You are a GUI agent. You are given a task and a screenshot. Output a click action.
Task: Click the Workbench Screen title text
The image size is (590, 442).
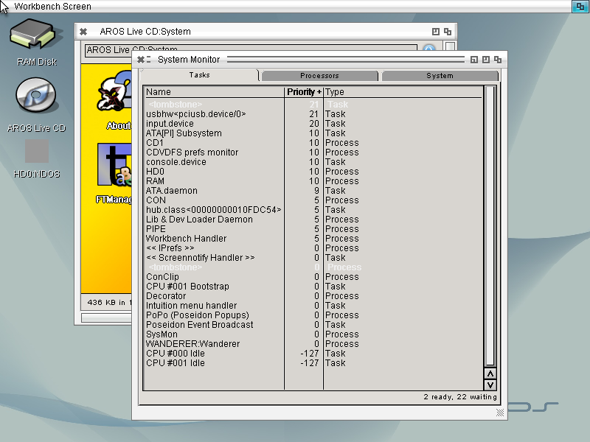pos(52,7)
